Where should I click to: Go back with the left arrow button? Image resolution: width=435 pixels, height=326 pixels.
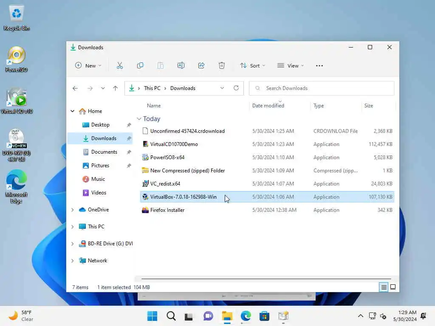(75, 88)
